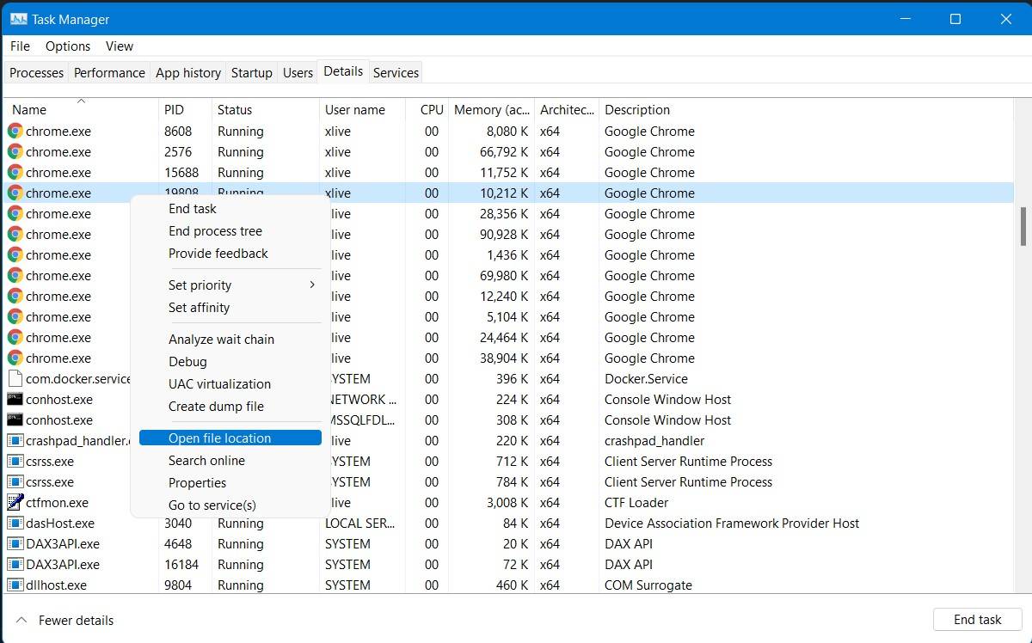The image size is (1032, 643).
Task: Open the Options menu
Action: pyautogui.click(x=68, y=46)
